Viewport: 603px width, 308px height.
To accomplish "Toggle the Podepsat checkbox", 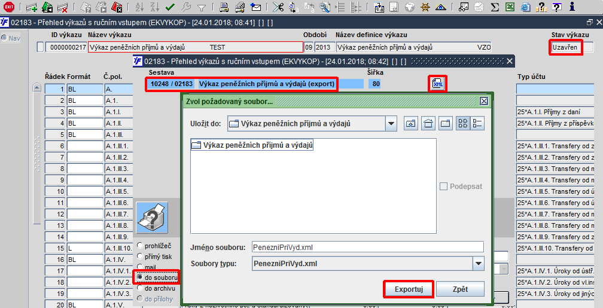I will pyautogui.click(x=443, y=187).
